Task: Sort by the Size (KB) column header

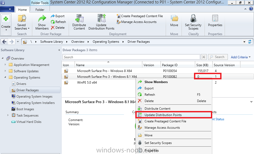Action: [x=204, y=65]
